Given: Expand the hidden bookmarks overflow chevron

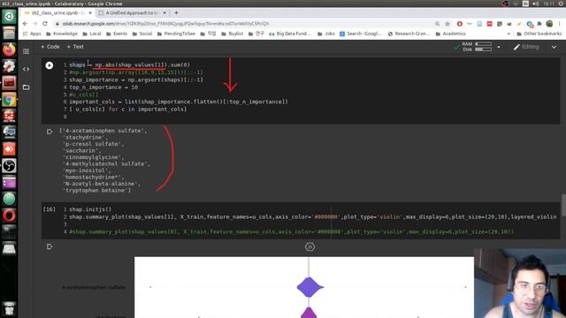Looking at the screenshot, I should (x=509, y=34).
